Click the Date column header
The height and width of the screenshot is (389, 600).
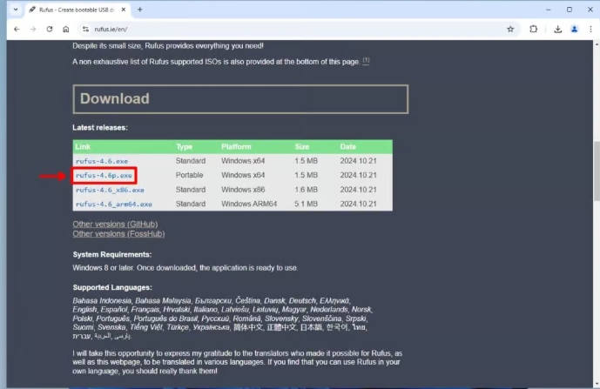point(347,147)
